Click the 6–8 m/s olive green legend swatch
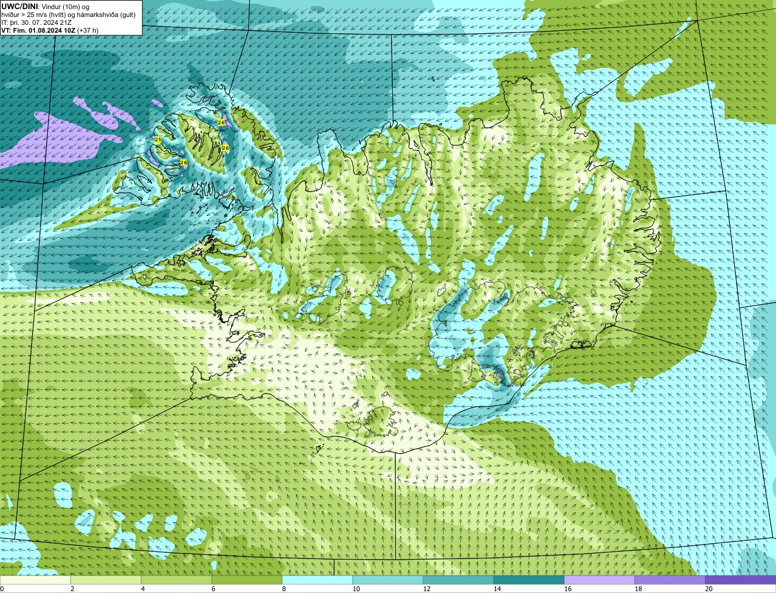776x593 pixels. tap(247, 580)
